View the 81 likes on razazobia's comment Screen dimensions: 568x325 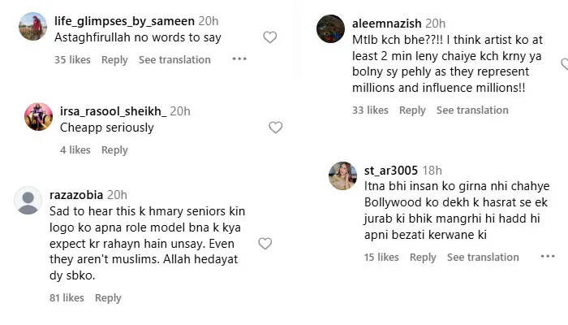click(x=67, y=298)
